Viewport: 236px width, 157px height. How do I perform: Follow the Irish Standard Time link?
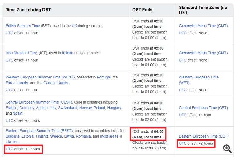point(22,53)
